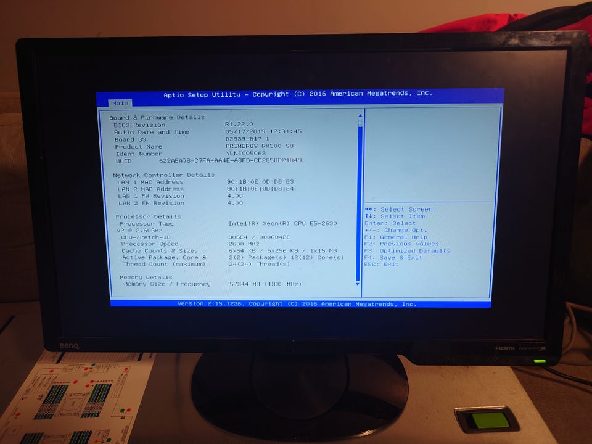Image resolution: width=592 pixels, height=444 pixels.
Task: Select the Processor Type label
Action: [x=147, y=223]
